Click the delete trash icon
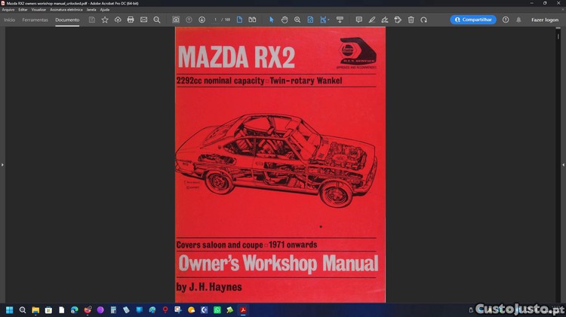This screenshot has height=317, width=566. [x=411, y=20]
